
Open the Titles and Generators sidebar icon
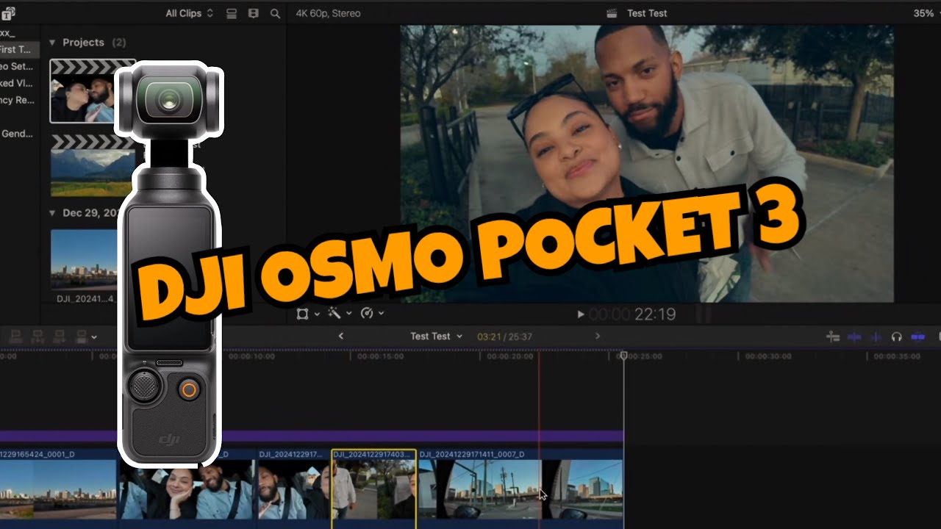7,13
